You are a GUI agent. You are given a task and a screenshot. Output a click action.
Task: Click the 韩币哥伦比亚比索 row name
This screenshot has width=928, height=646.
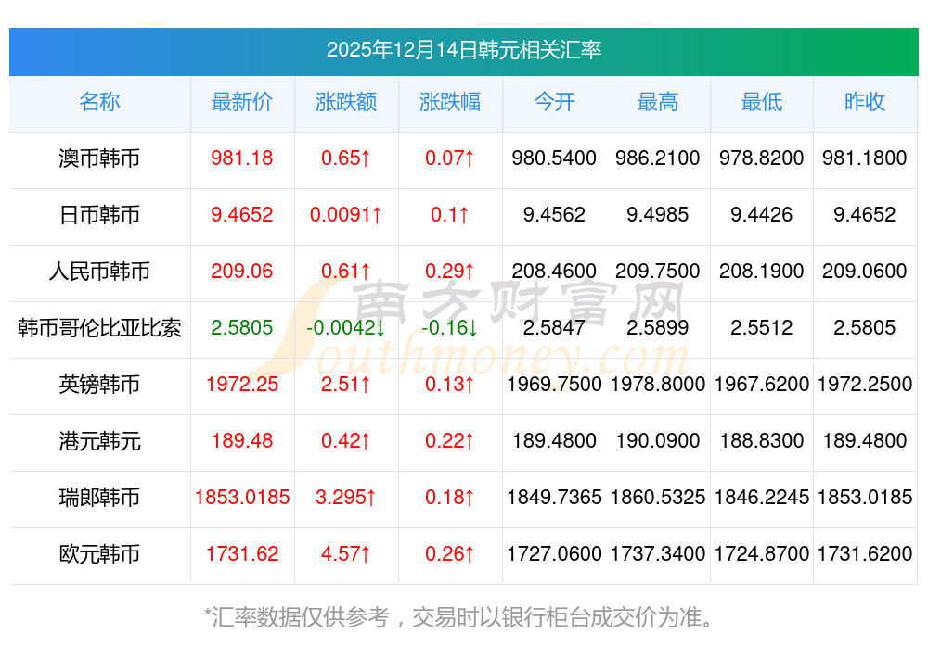(x=99, y=328)
